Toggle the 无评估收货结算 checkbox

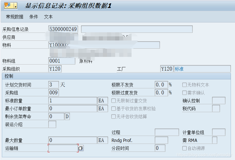coord(114,117)
